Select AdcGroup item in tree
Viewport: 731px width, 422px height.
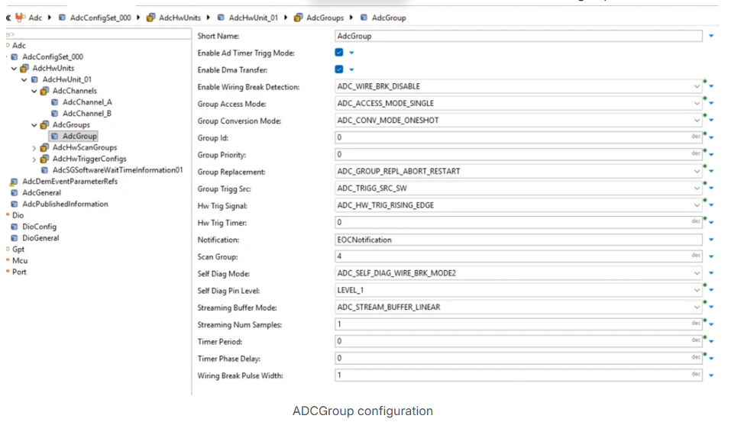pyautogui.click(x=79, y=136)
